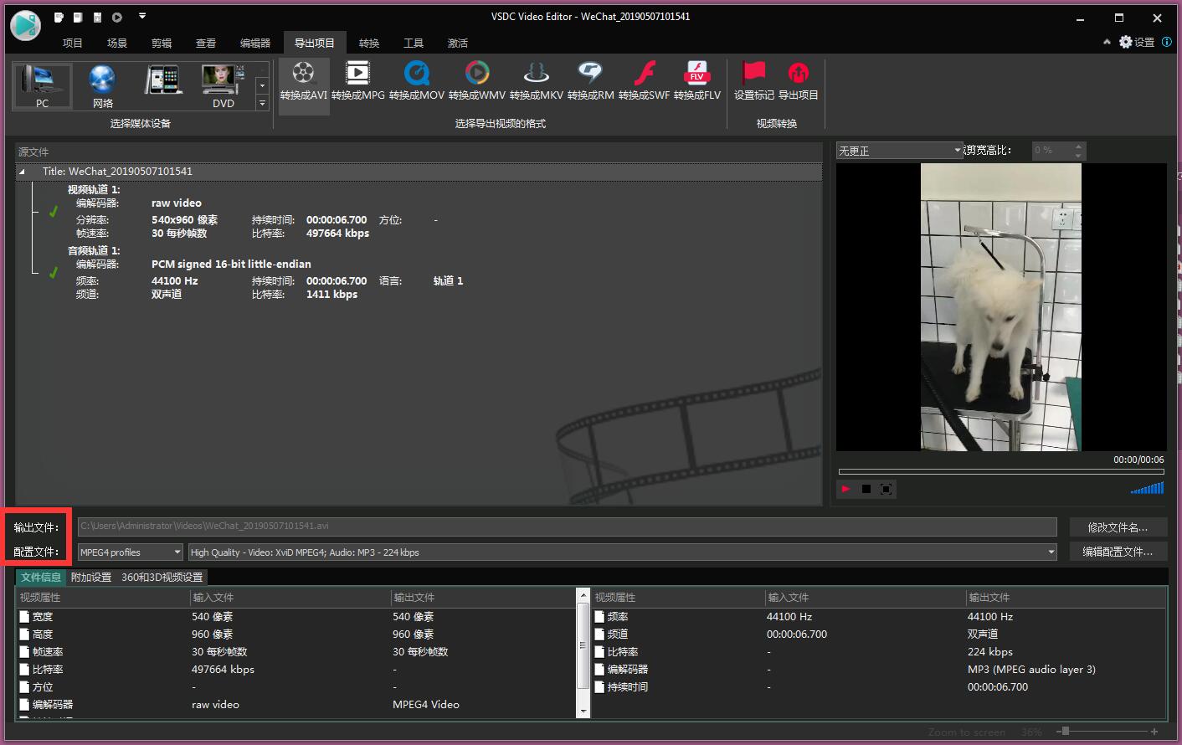The image size is (1182, 745).
Task: Click second quick access open-file icon
Action: coord(78,17)
